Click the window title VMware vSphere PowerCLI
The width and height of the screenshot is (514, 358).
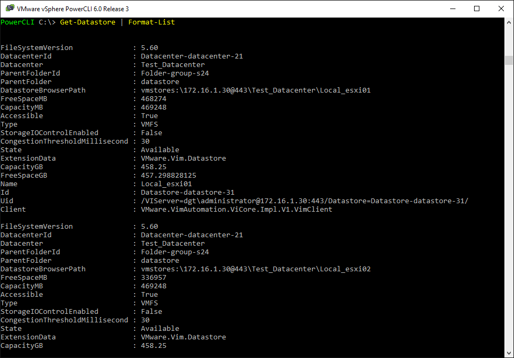[73, 9]
